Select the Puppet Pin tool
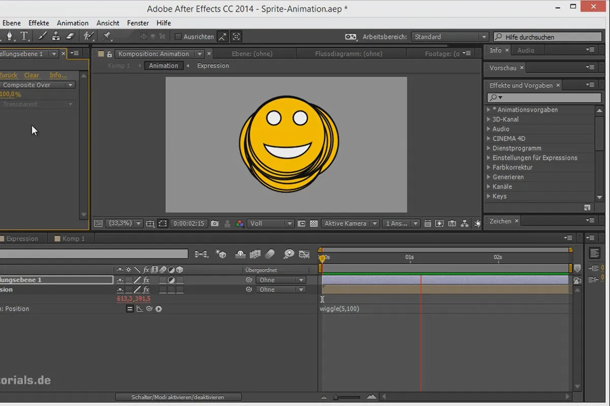 coord(107,36)
